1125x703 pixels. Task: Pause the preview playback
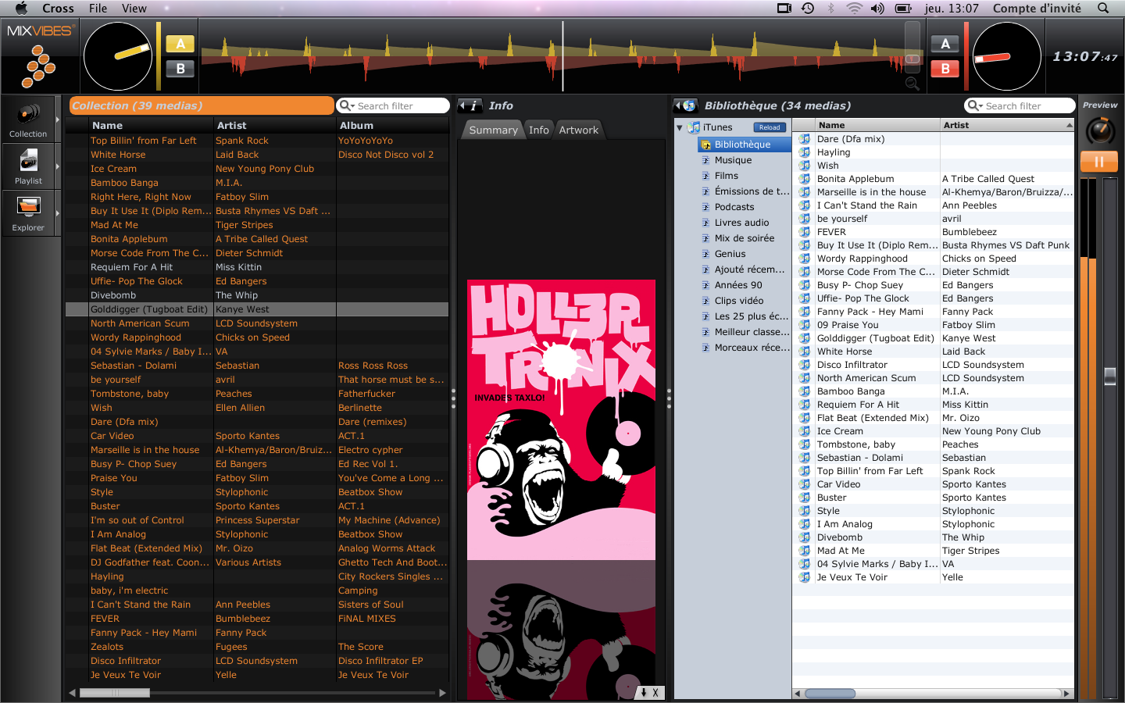pyautogui.click(x=1098, y=162)
